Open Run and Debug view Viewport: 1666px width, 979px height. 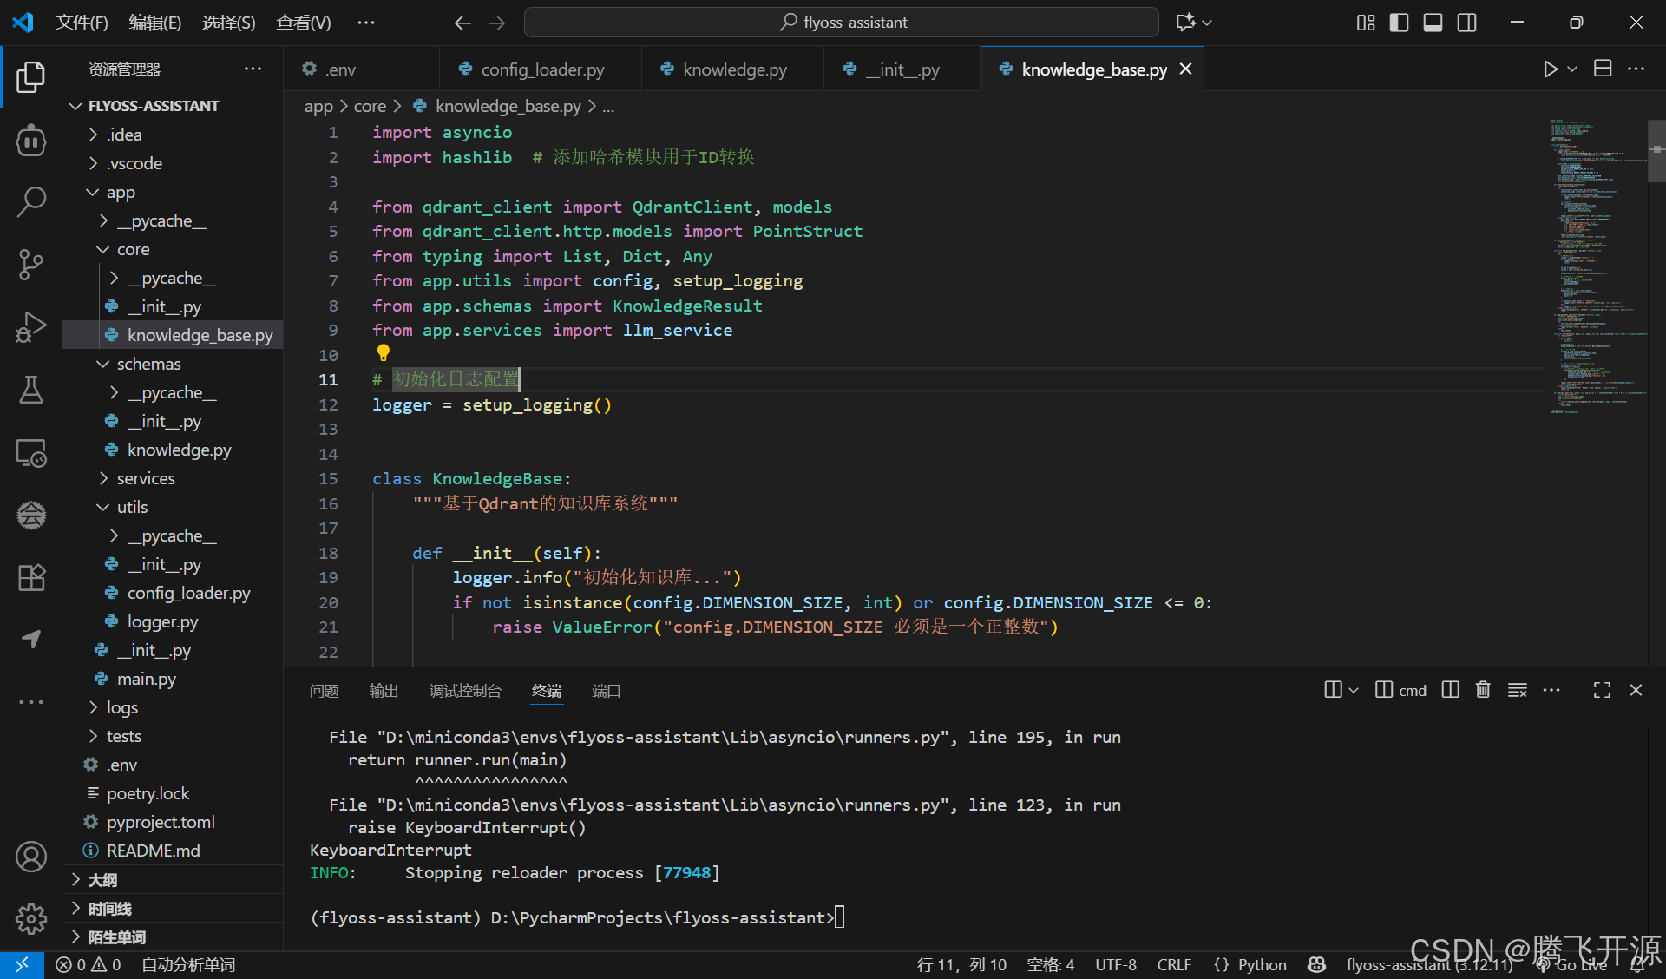click(31, 327)
